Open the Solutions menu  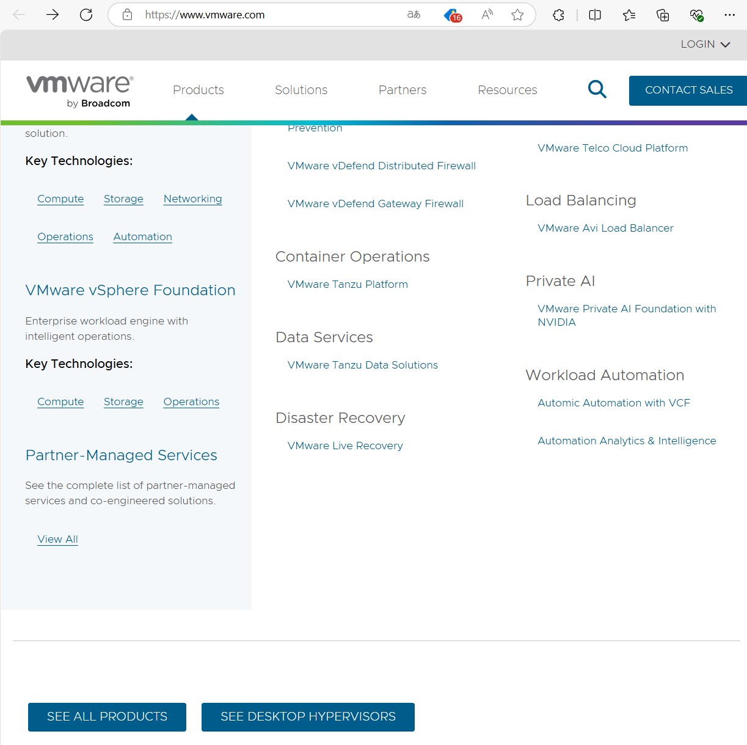tap(301, 90)
